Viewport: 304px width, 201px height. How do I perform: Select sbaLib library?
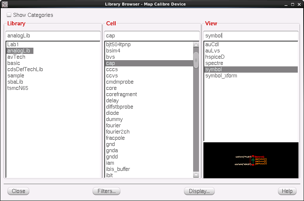[x=15, y=82]
